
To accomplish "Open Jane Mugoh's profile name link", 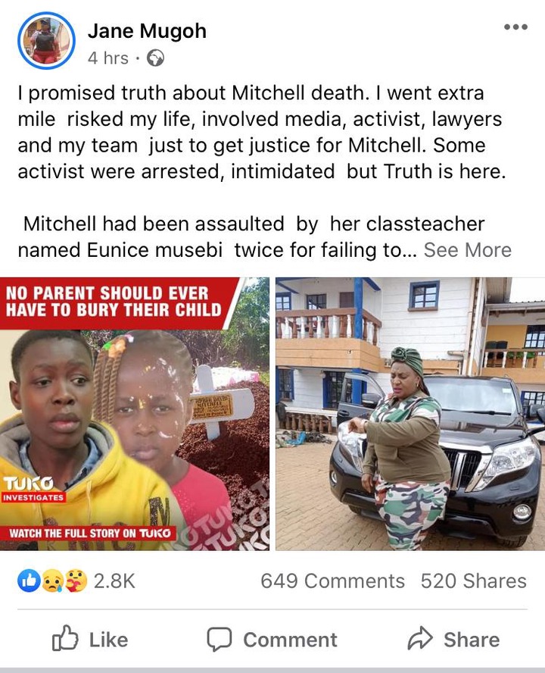I will point(147,31).
